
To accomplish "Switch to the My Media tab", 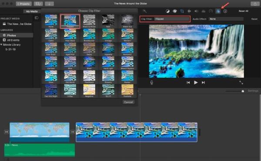I will tap(32, 11).
